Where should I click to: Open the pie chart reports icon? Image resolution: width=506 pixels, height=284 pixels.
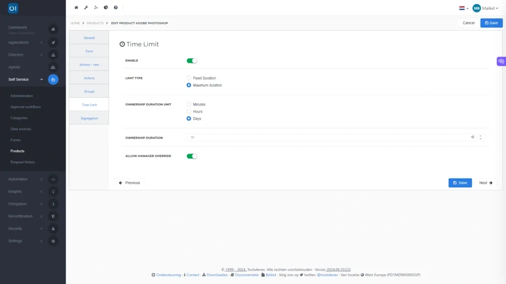click(106, 7)
